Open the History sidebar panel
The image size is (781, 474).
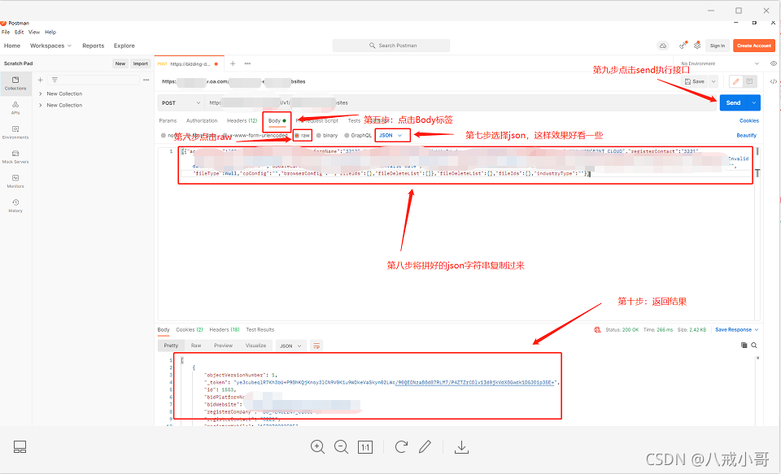(15, 205)
